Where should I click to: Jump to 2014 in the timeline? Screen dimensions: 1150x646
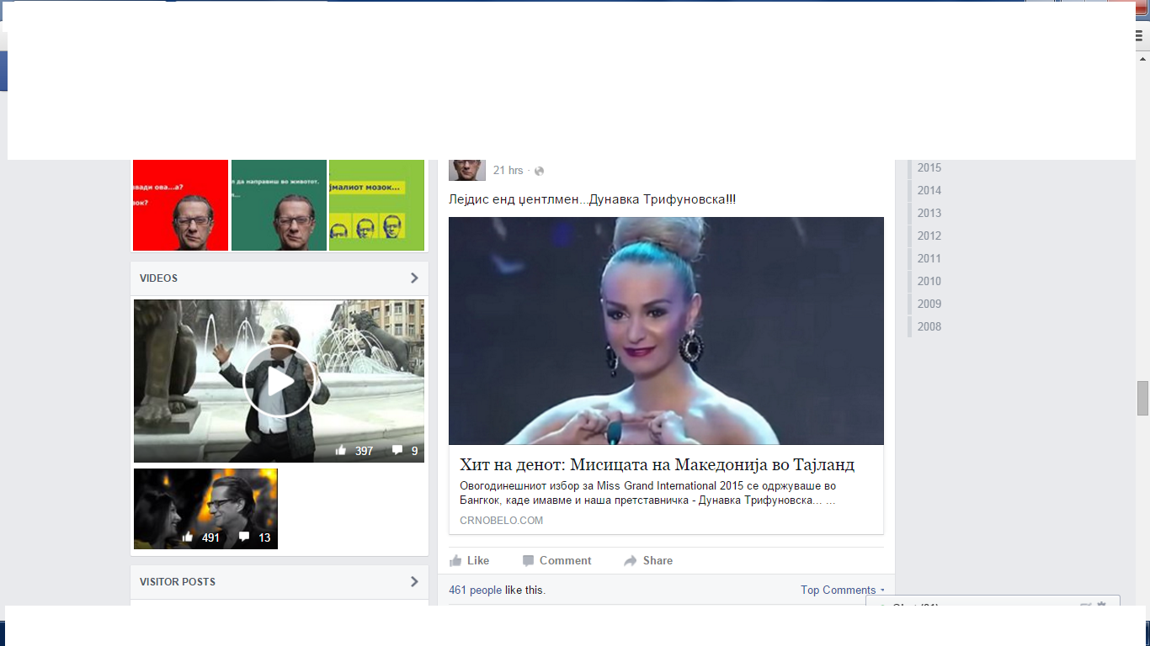coord(929,191)
